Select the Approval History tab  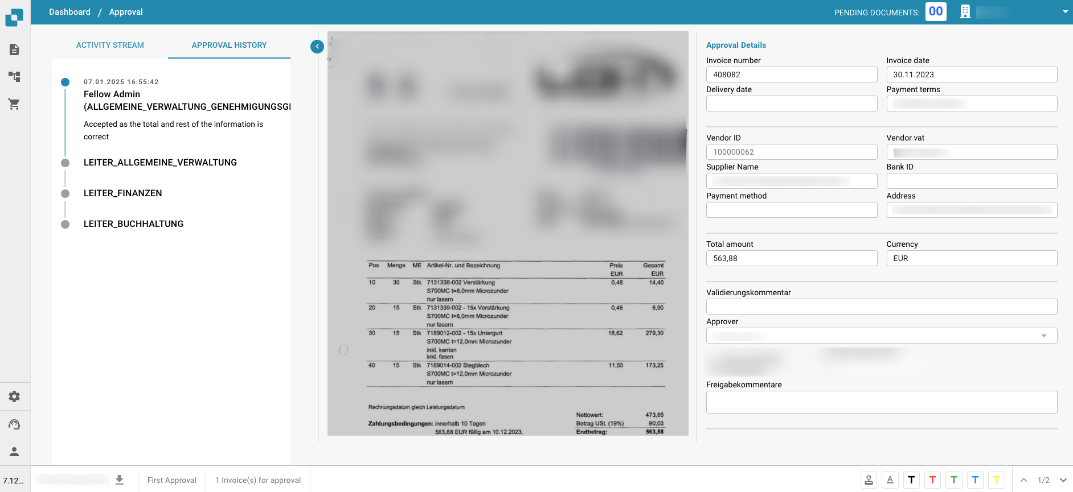[229, 45]
